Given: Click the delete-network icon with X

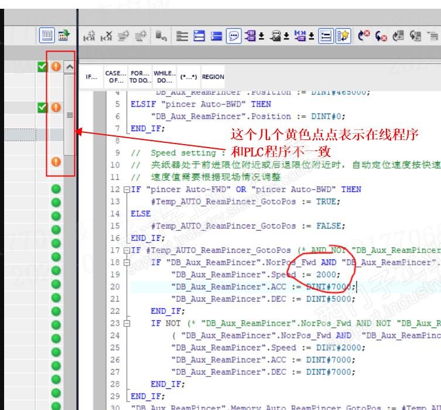Looking at the screenshot, I should [107, 36].
